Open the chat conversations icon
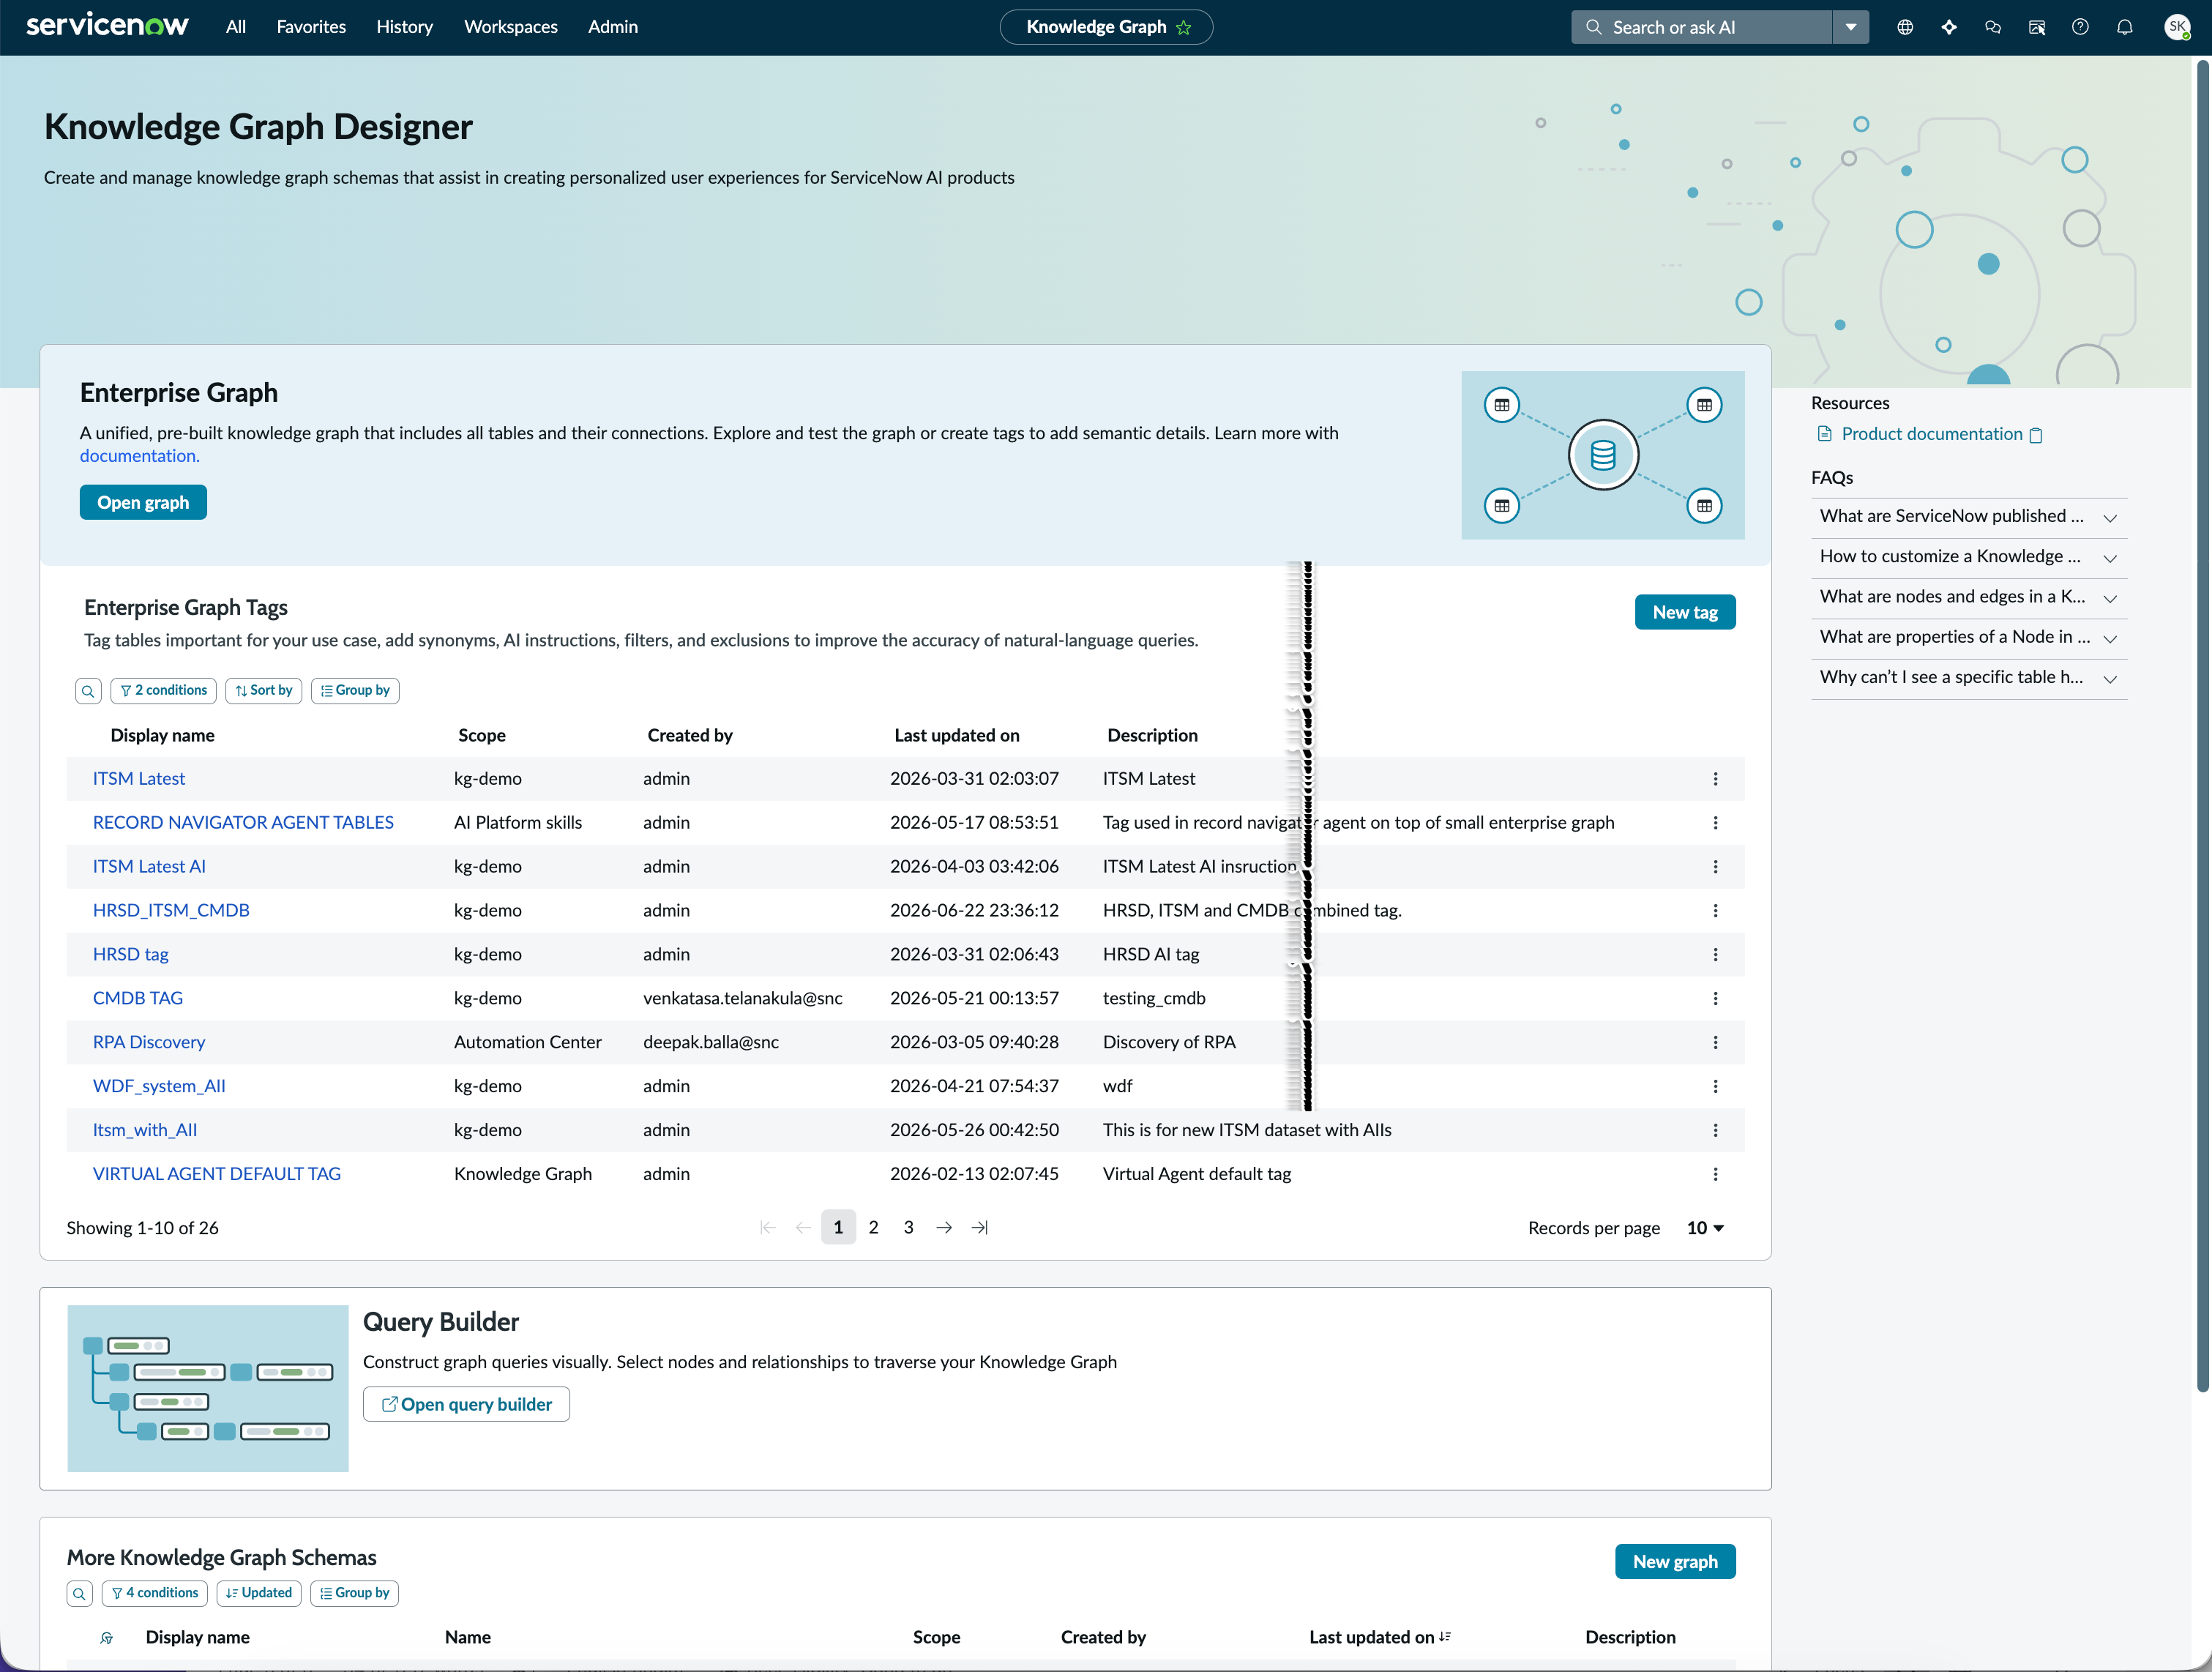The image size is (2212, 1672). [x=1992, y=27]
